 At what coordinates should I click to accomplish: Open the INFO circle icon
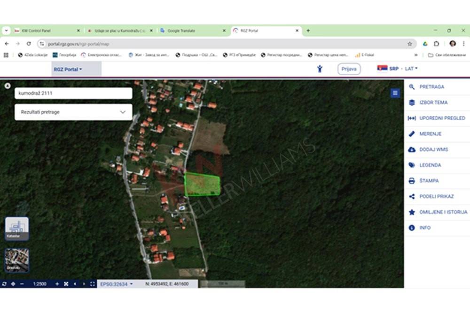412,228
